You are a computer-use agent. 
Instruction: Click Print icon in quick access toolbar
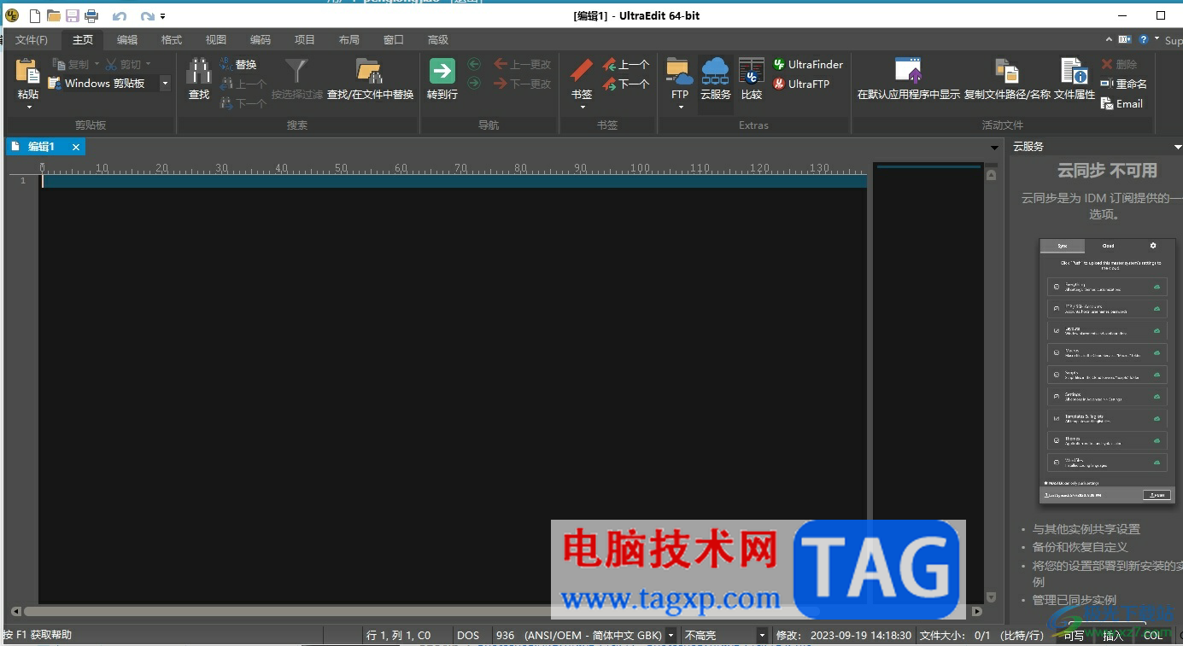tap(91, 15)
